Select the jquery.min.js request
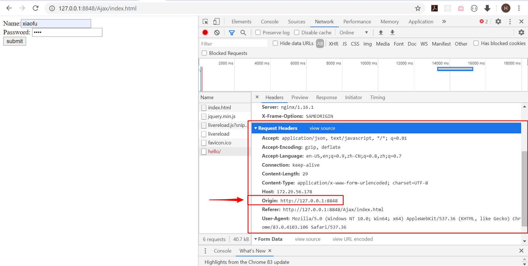Viewport: 528px width, 266px height. click(225, 116)
